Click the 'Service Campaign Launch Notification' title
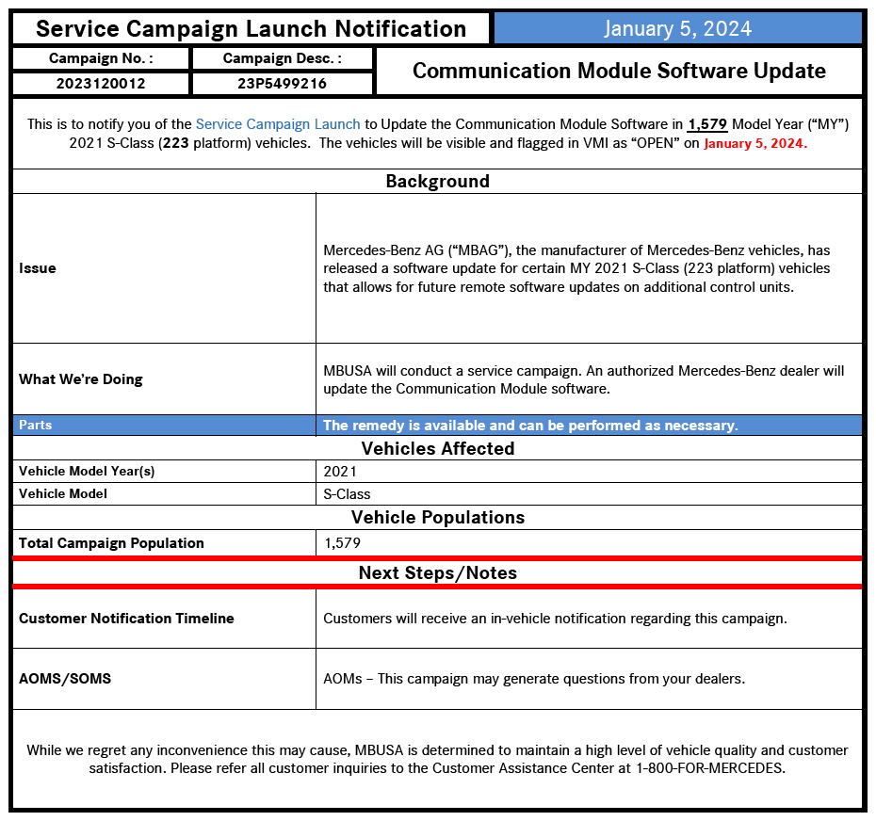This screenshot has width=876, height=821. click(251, 28)
